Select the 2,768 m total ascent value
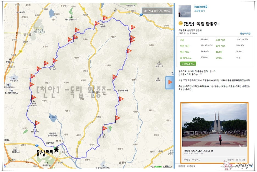Image resolution: width=257 pixels, height=172 pixels. tap(204, 57)
